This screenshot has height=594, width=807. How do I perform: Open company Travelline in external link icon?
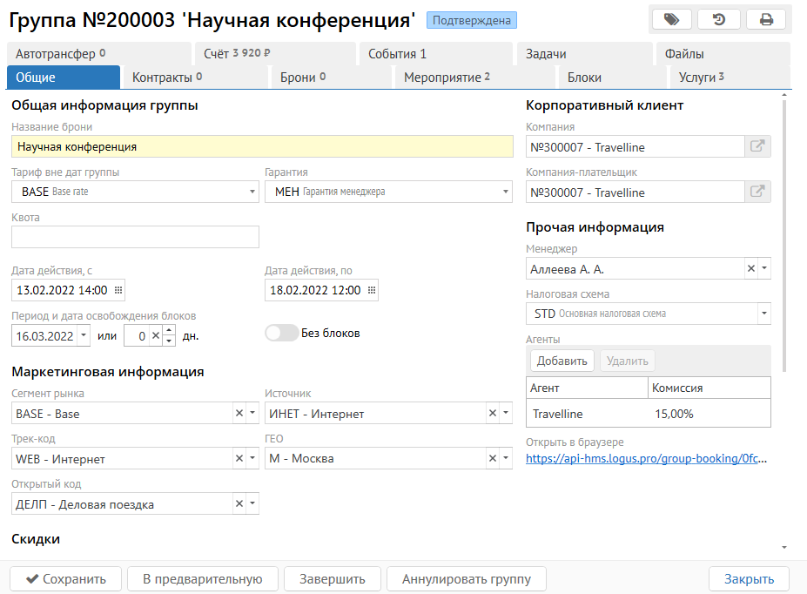tap(757, 146)
